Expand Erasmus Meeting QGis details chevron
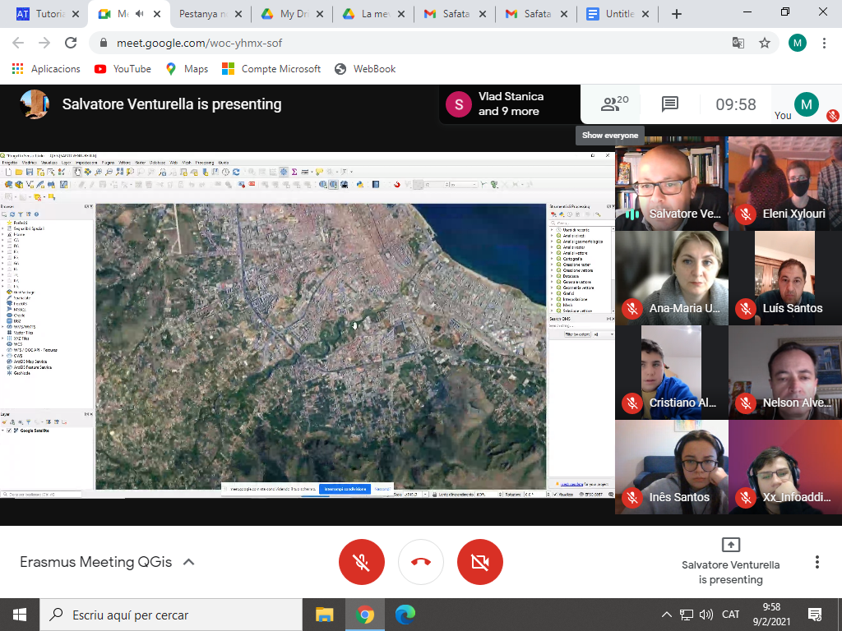842x631 pixels. click(x=188, y=562)
